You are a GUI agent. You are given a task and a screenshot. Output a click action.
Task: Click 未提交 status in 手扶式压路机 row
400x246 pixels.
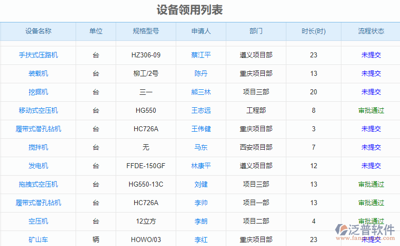[371, 55]
